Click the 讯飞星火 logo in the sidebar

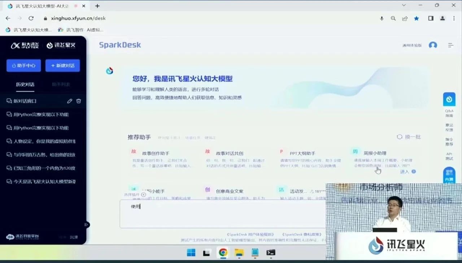(x=61, y=45)
